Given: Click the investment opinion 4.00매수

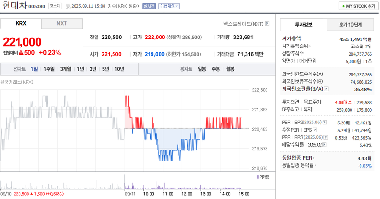Looking at the screenshot, I should click(x=343, y=103).
